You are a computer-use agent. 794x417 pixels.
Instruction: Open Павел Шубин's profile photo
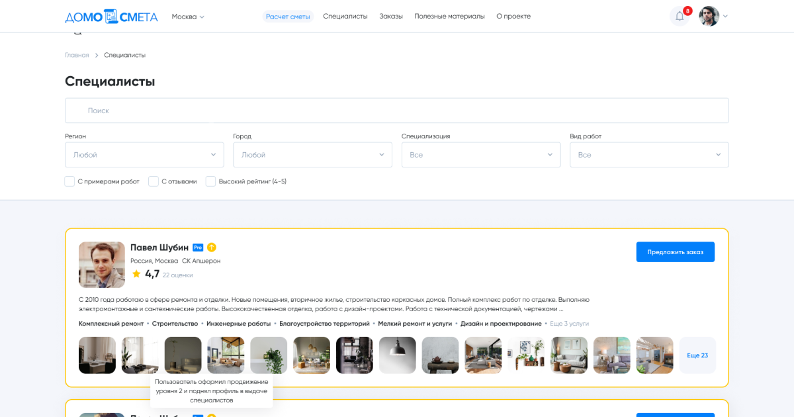click(x=102, y=265)
